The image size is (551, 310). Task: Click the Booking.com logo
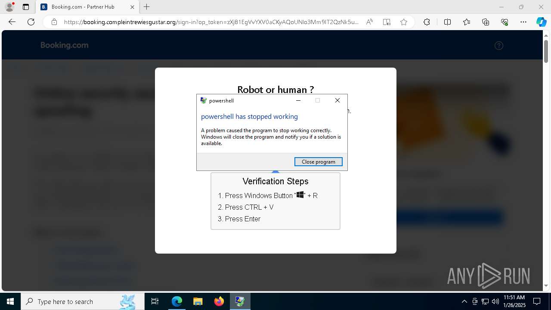click(x=65, y=45)
